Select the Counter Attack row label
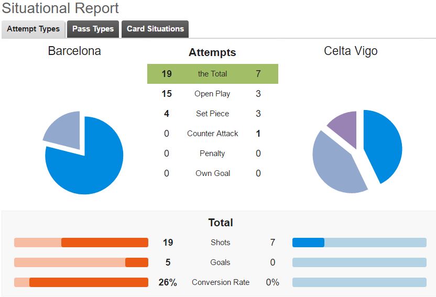 pyautogui.click(x=212, y=134)
